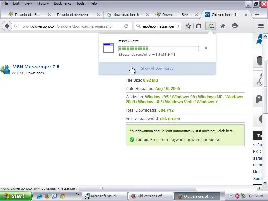Viewport: 268px width, 201px height.
Task: Go back with the browser back arrow
Action: tap(7, 26)
